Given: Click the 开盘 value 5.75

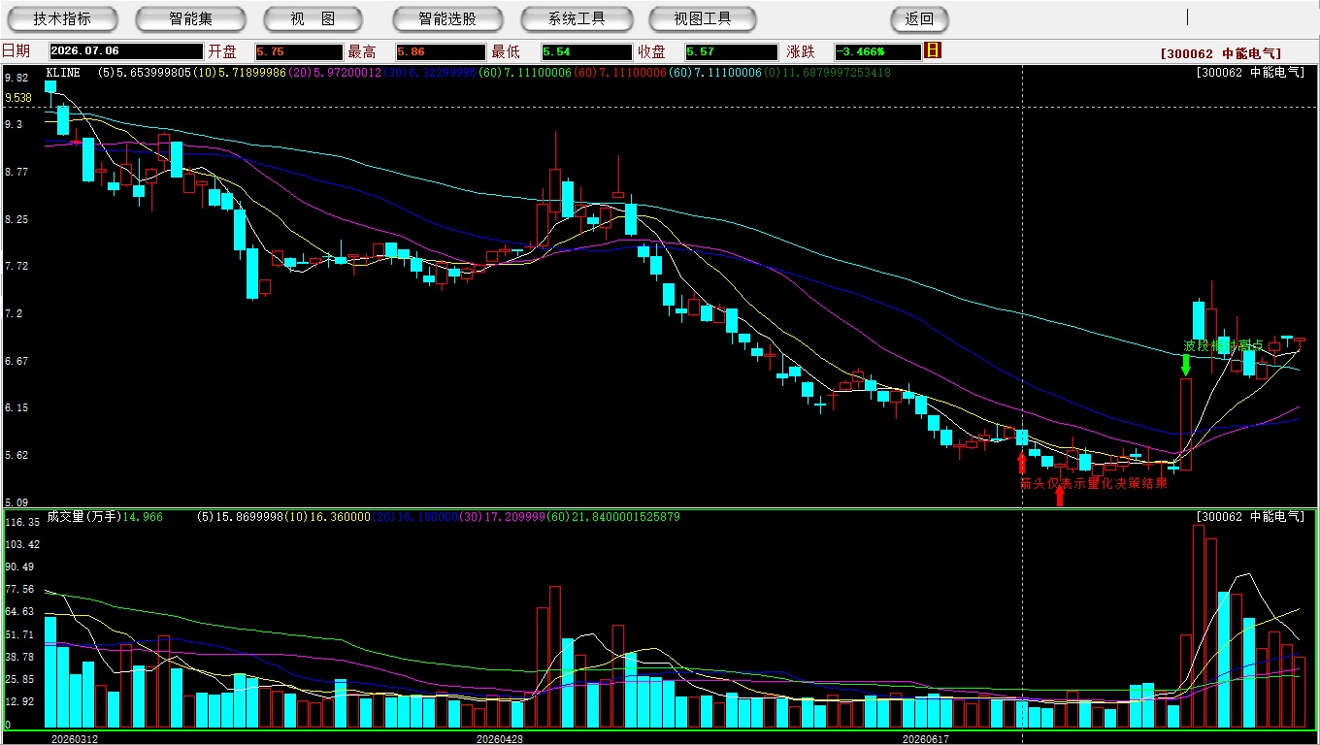Looking at the screenshot, I should (x=299, y=51).
